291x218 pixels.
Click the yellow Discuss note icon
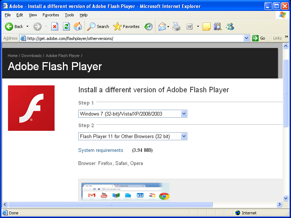point(206,27)
